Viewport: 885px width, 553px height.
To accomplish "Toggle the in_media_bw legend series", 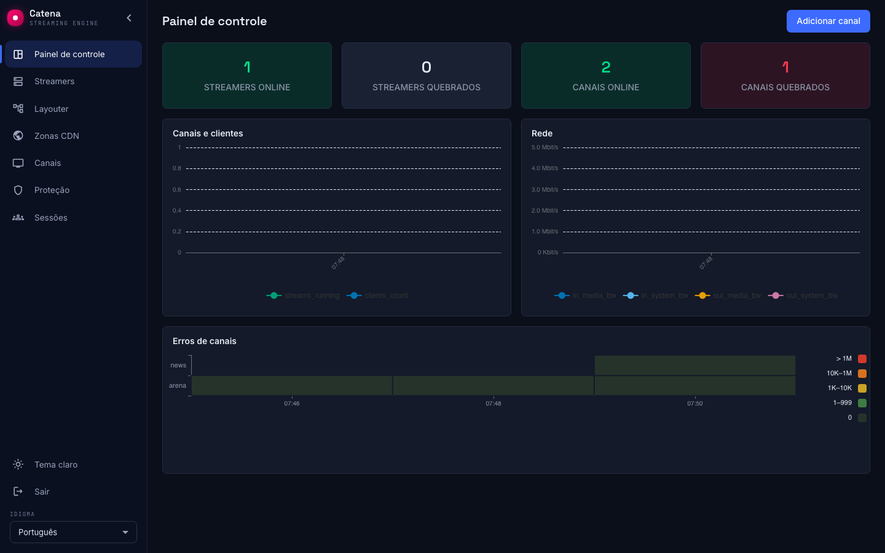I will click(585, 296).
